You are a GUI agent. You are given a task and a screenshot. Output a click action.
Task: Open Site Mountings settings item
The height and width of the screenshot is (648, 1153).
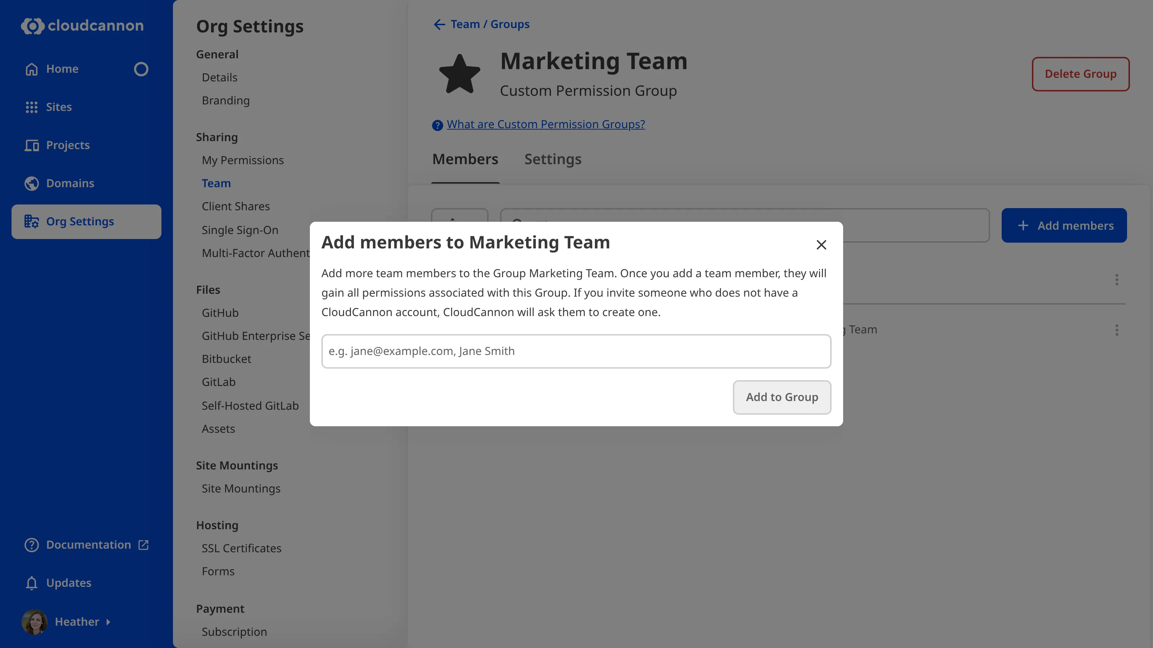(x=241, y=489)
